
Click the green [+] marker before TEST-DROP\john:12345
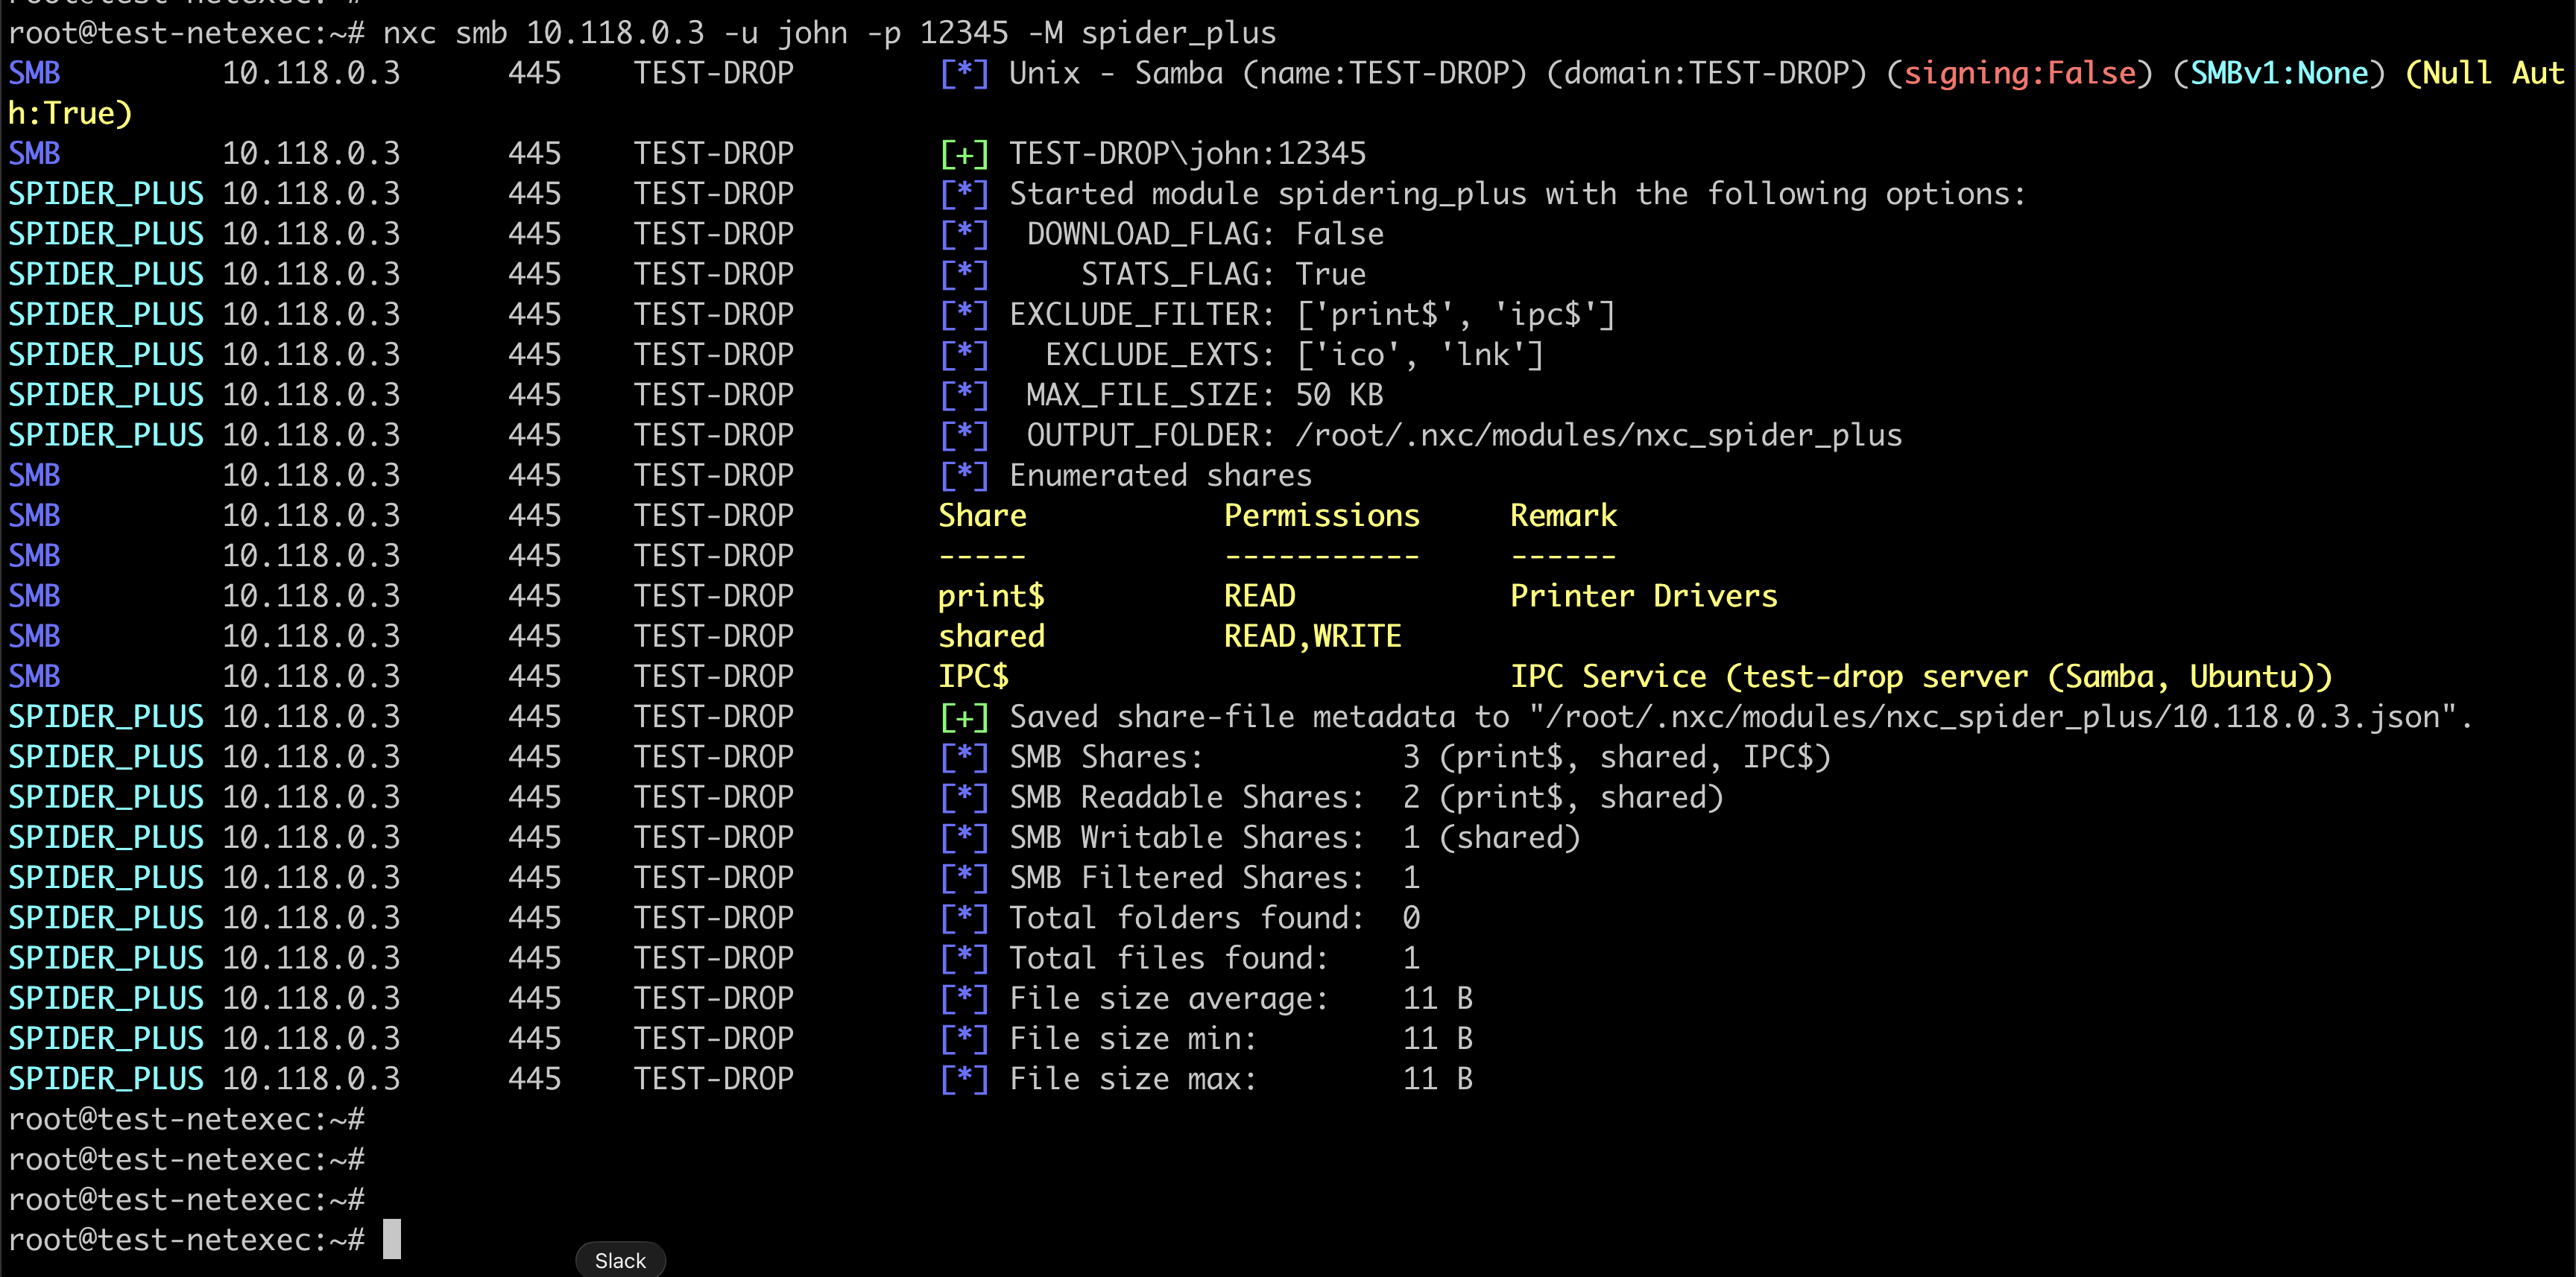pyautogui.click(x=964, y=154)
